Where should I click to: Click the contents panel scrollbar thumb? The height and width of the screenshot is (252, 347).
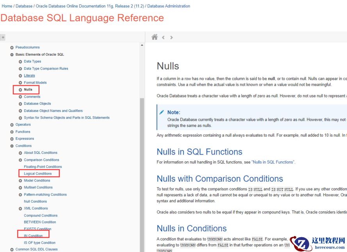click(142, 174)
